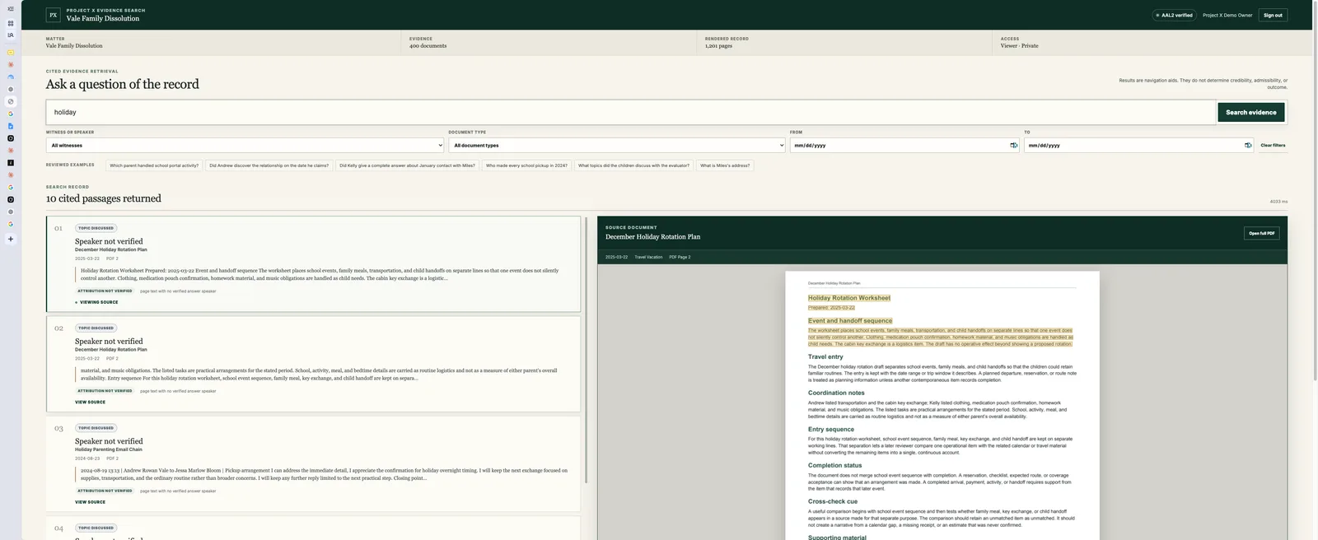Open the full PDF of the source document
Viewport: 1318px width, 540px height.
(x=1261, y=233)
